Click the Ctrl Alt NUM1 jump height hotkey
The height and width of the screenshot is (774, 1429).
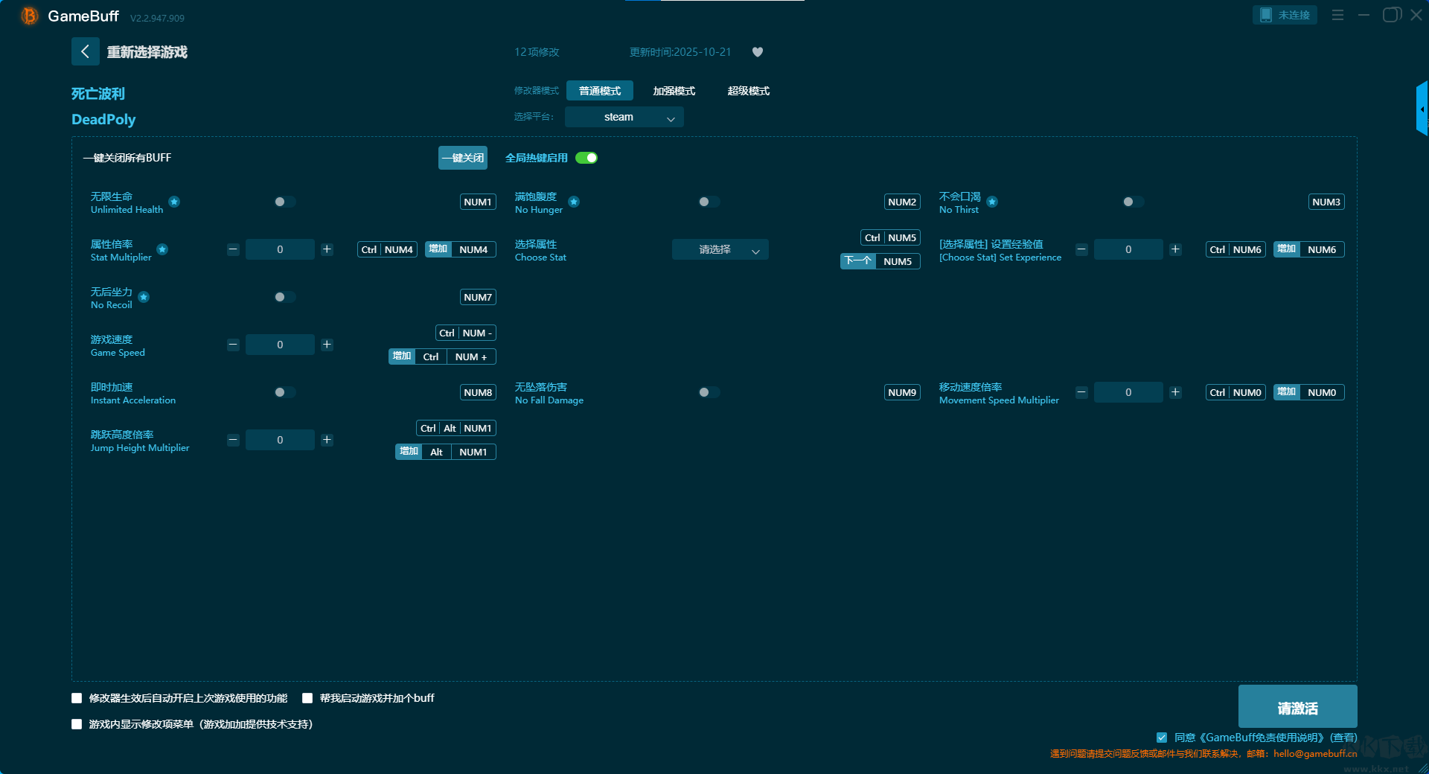456,428
